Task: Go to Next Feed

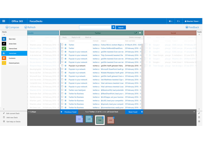Action: pyautogui.click(x=134, y=112)
